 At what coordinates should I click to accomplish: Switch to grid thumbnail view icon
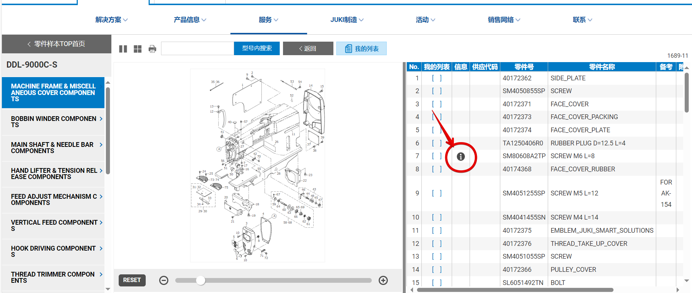[138, 49]
